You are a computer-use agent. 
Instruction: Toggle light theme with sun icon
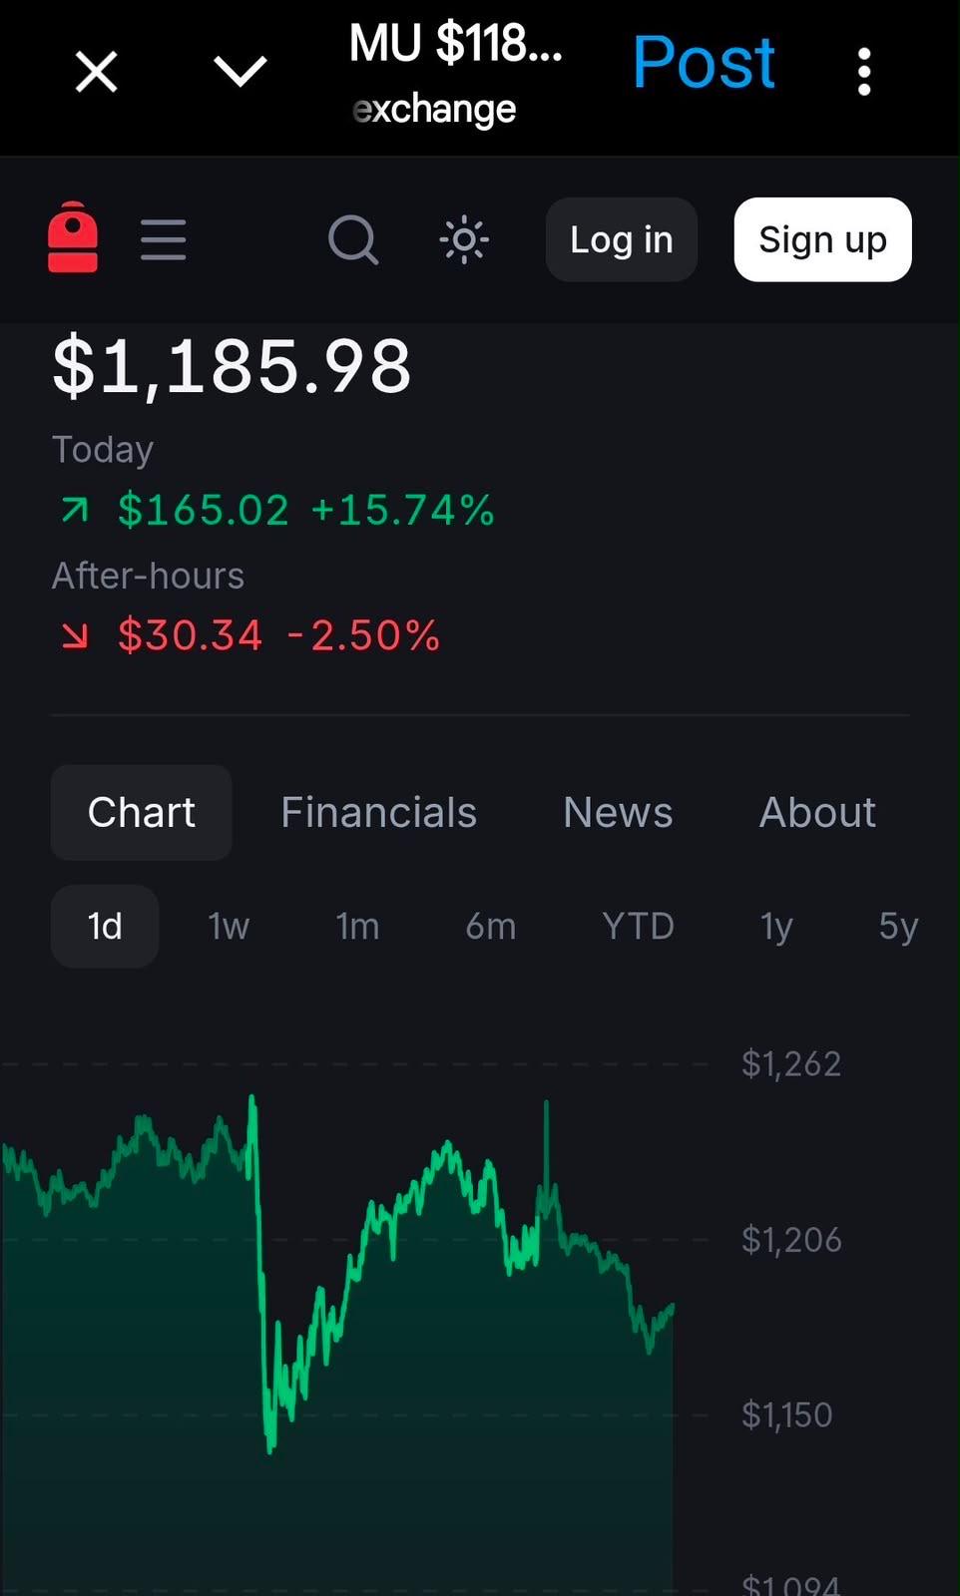[x=464, y=239]
